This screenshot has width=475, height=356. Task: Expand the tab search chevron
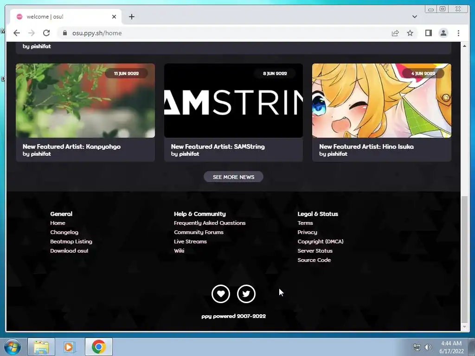point(414,17)
